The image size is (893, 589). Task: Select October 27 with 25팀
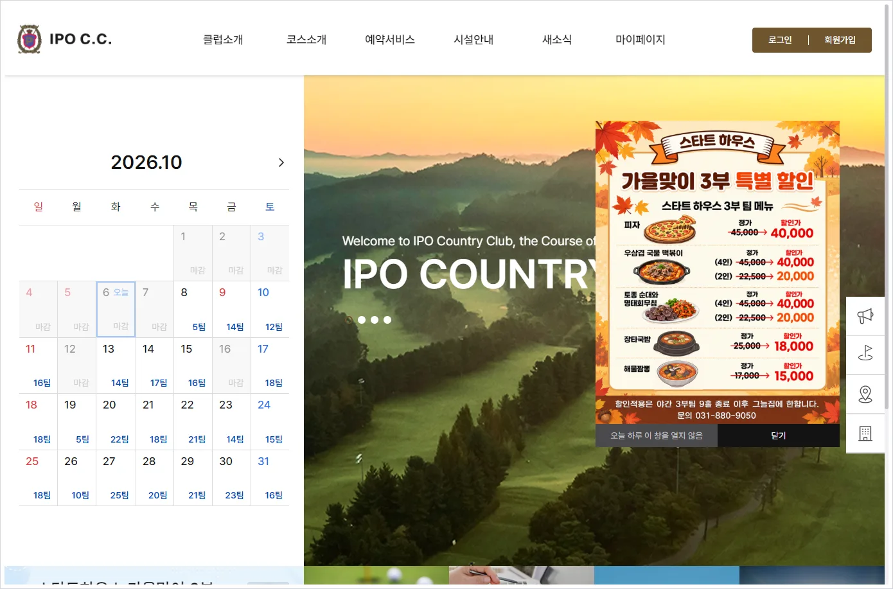click(x=116, y=478)
